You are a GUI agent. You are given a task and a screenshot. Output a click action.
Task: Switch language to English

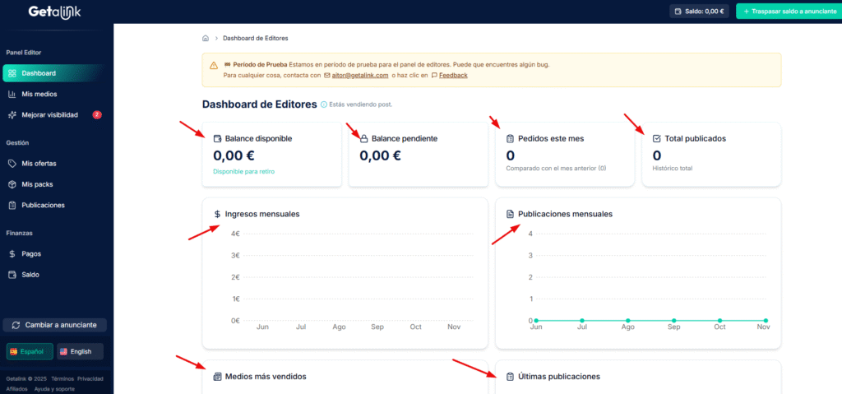pos(80,351)
